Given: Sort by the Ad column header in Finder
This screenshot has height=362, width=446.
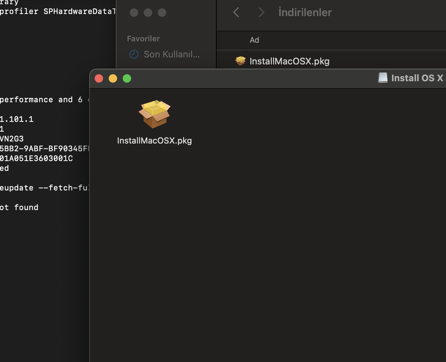Looking at the screenshot, I should [254, 40].
